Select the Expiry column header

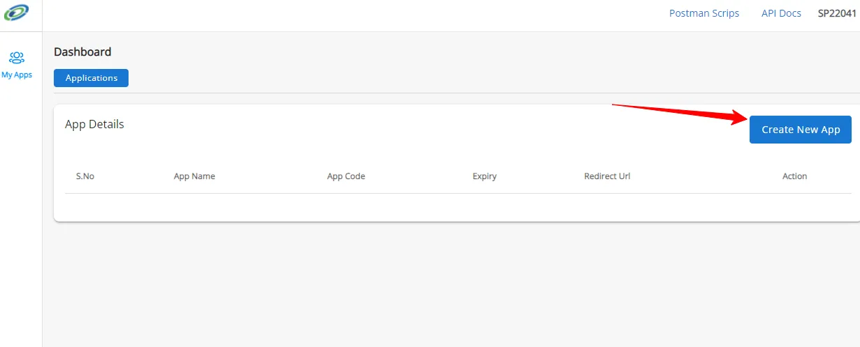pyautogui.click(x=484, y=176)
